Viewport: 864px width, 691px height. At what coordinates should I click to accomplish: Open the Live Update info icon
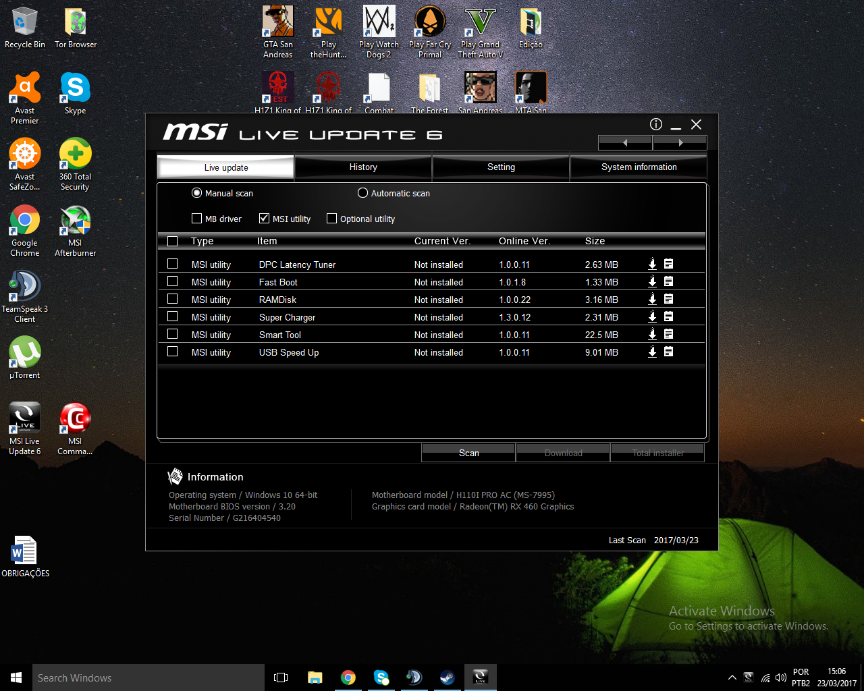coord(655,124)
